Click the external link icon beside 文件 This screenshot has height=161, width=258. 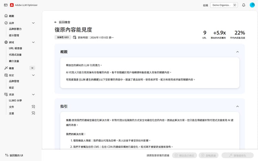tap(33, 107)
